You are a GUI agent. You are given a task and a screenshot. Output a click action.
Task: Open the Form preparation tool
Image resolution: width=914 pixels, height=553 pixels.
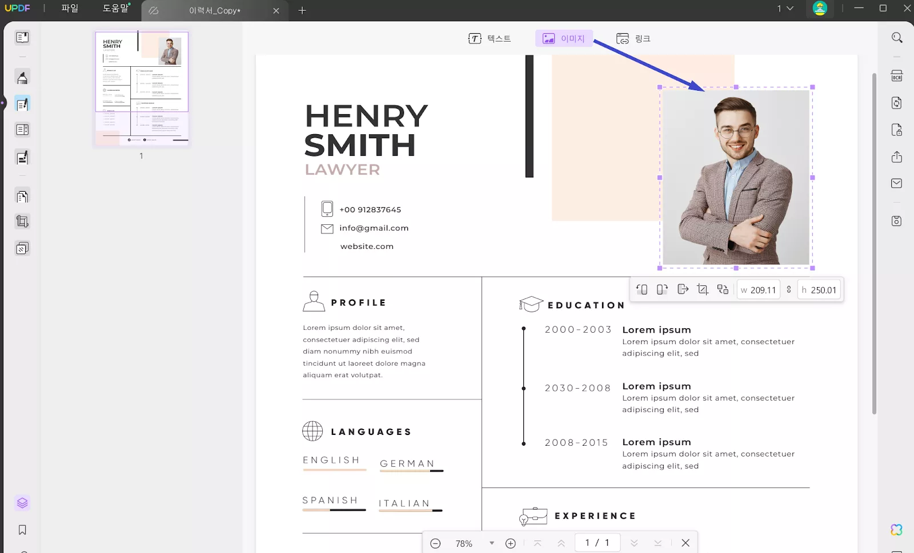click(x=22, y=130)
